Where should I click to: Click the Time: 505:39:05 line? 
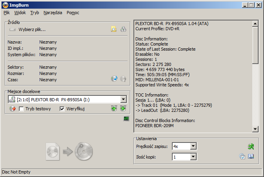click(162, 75)
